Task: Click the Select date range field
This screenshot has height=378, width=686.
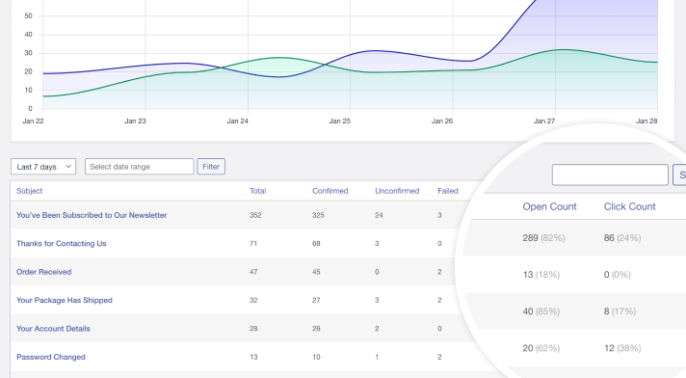Action: tap(139, 167)
